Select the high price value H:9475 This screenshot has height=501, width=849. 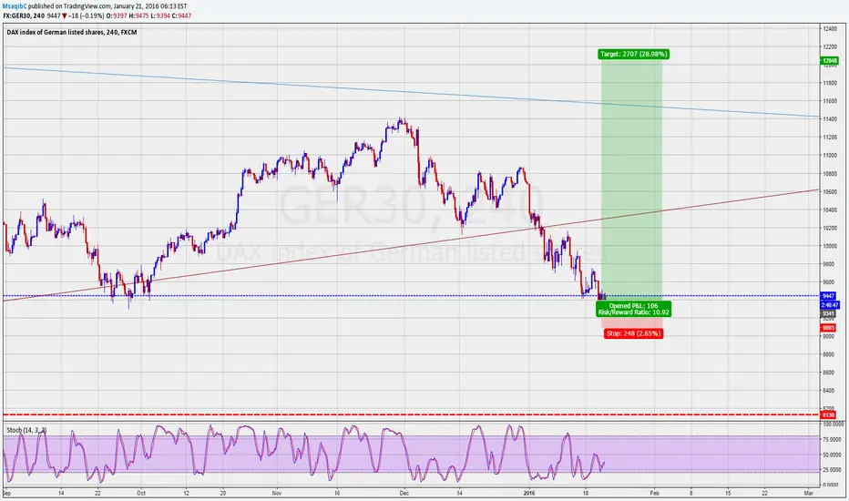click(138, 15)
